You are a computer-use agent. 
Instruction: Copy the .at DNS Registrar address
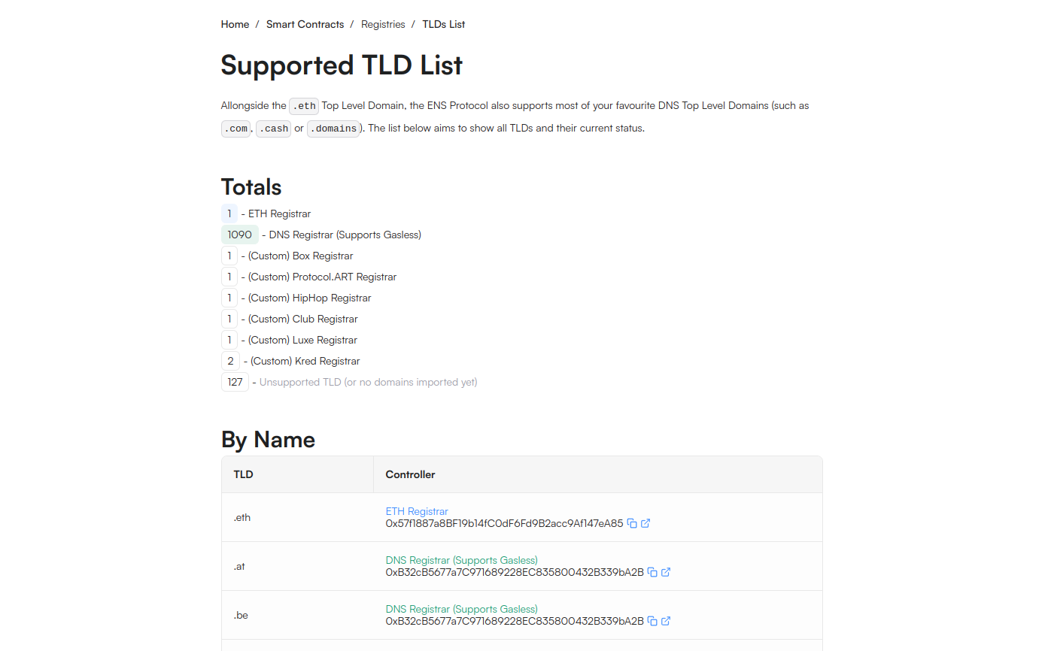[x=652, y=572]
